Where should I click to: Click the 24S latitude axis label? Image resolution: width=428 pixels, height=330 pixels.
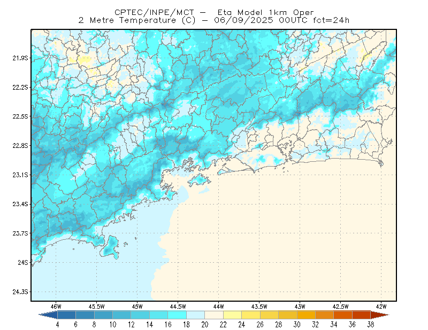coord(23,262)
